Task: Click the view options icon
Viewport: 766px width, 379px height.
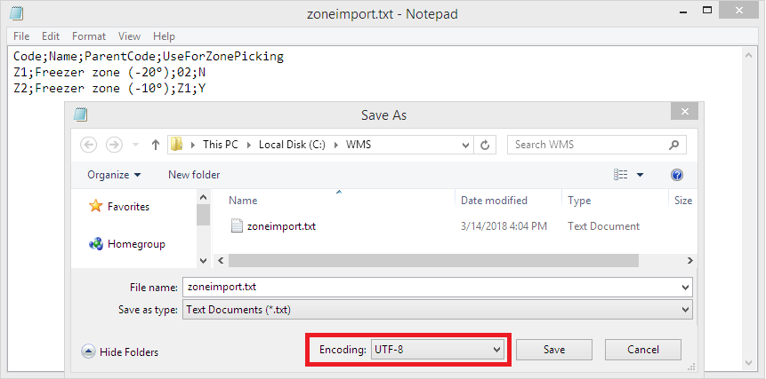Action: click(x=622, y=175)
